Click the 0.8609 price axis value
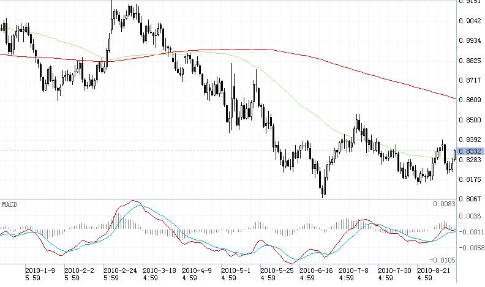Image resolution: width=485 pixels, height=287 pixels. coord(470,100)
